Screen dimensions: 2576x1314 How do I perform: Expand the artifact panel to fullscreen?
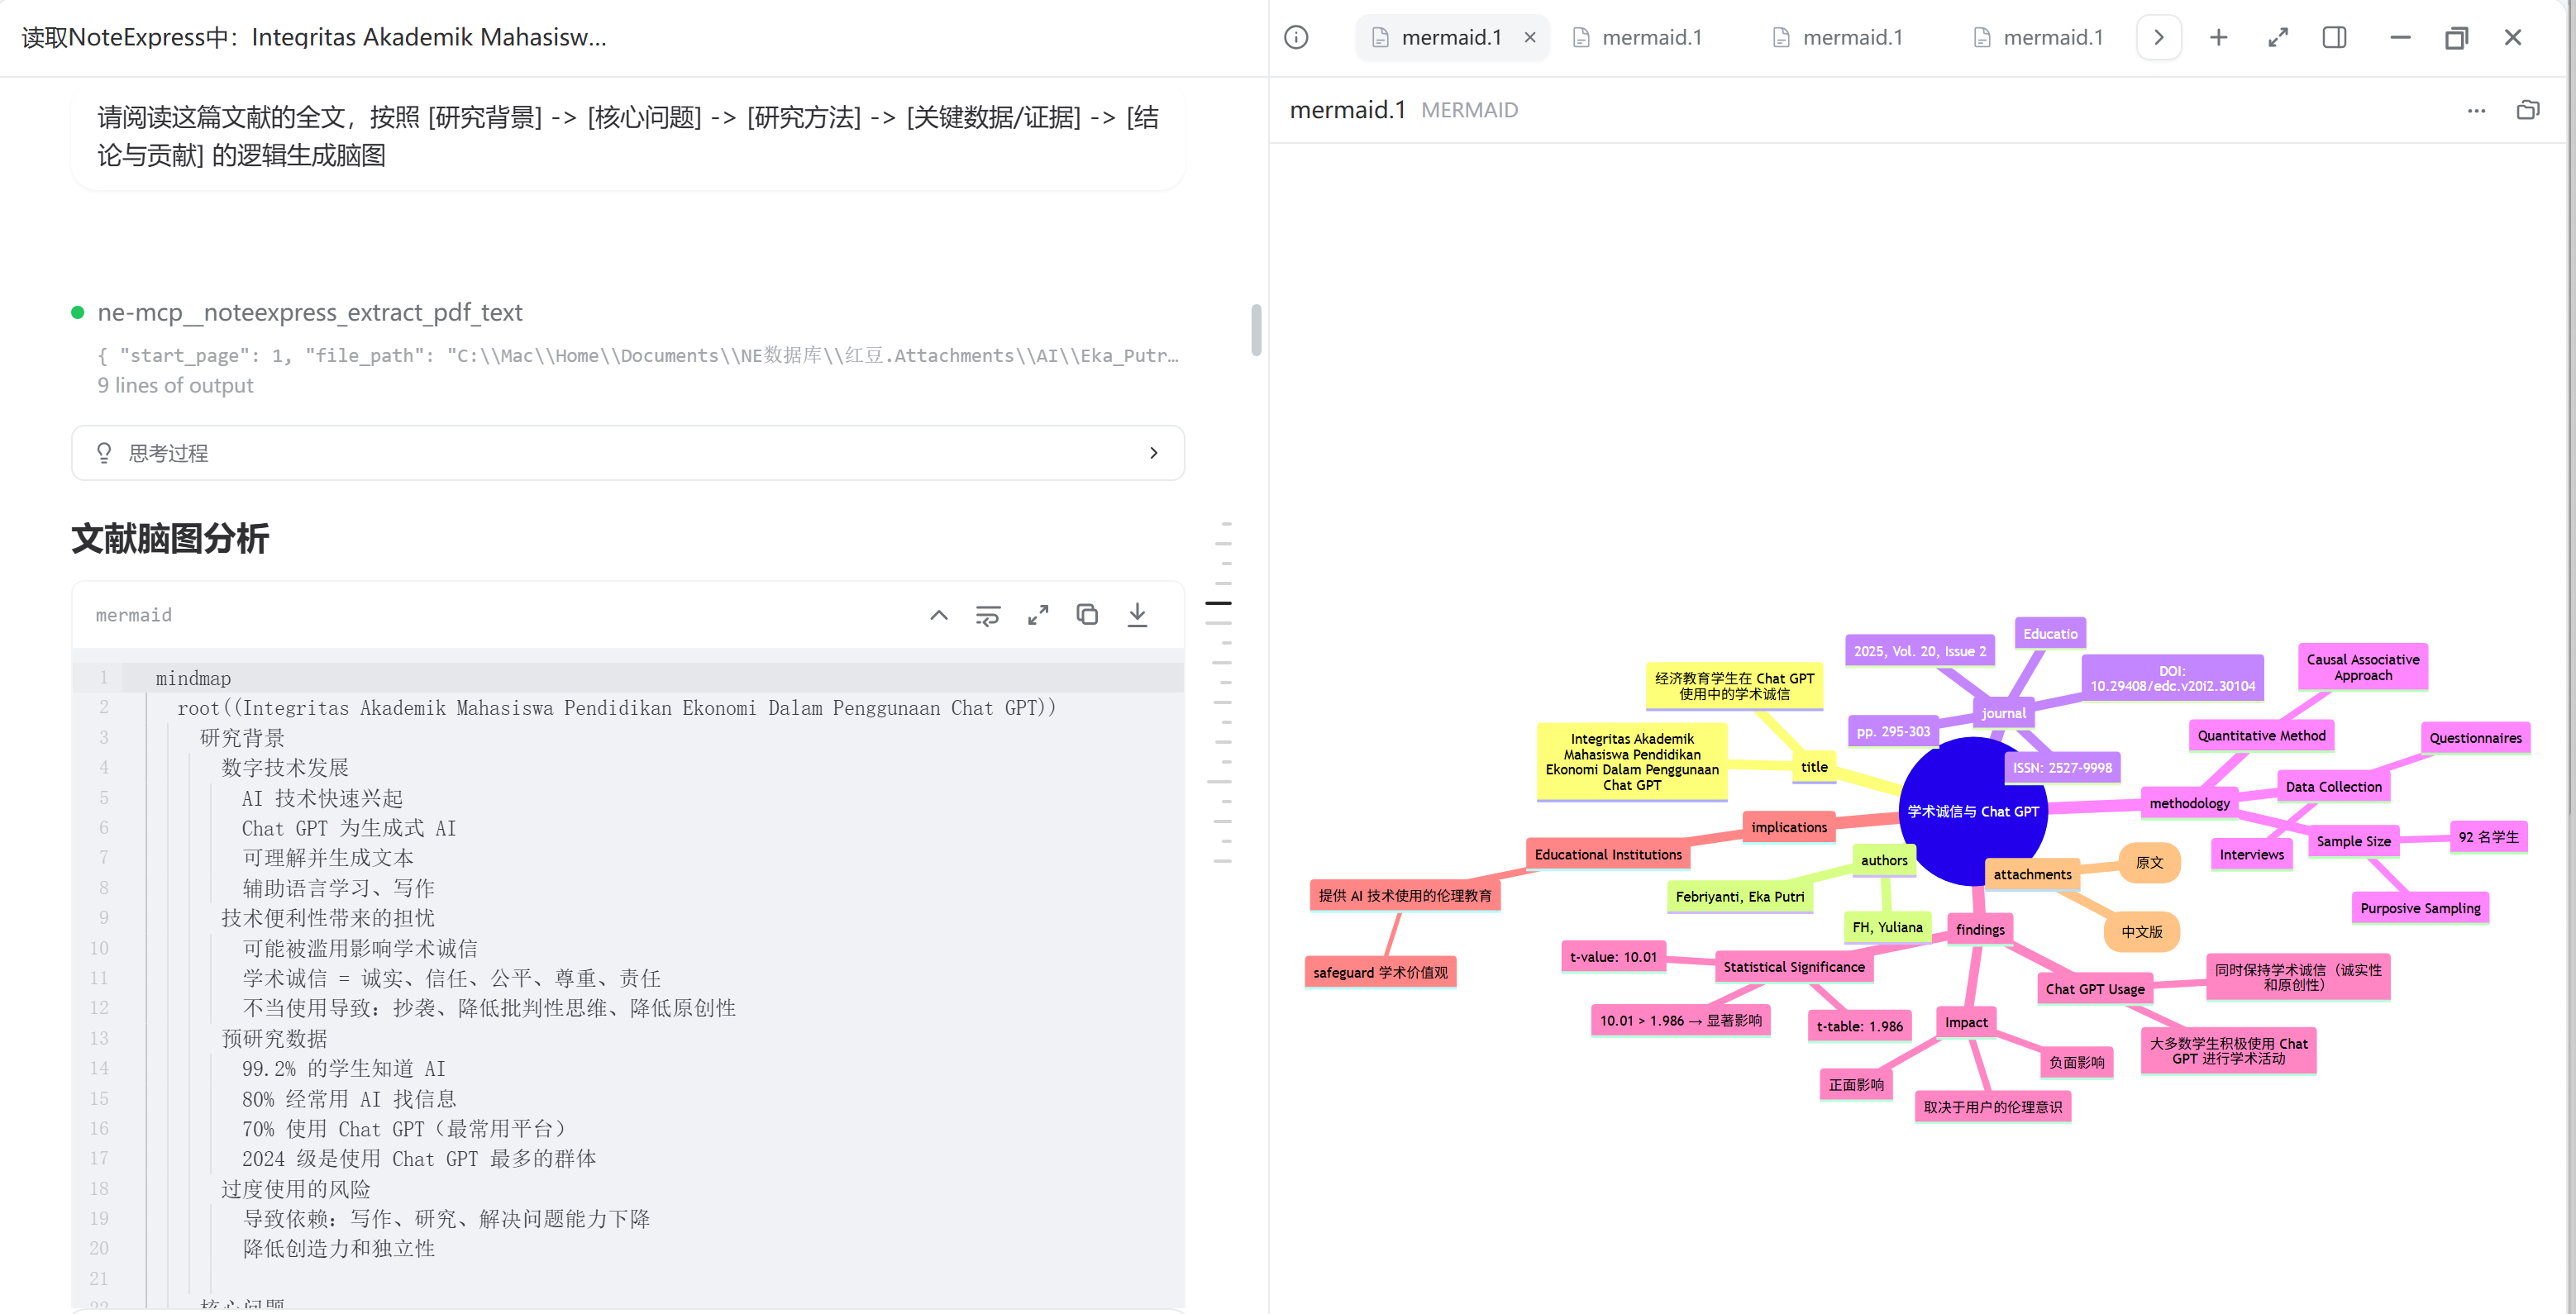pos(2278,38)
